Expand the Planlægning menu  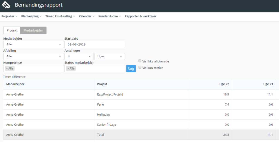32,16
